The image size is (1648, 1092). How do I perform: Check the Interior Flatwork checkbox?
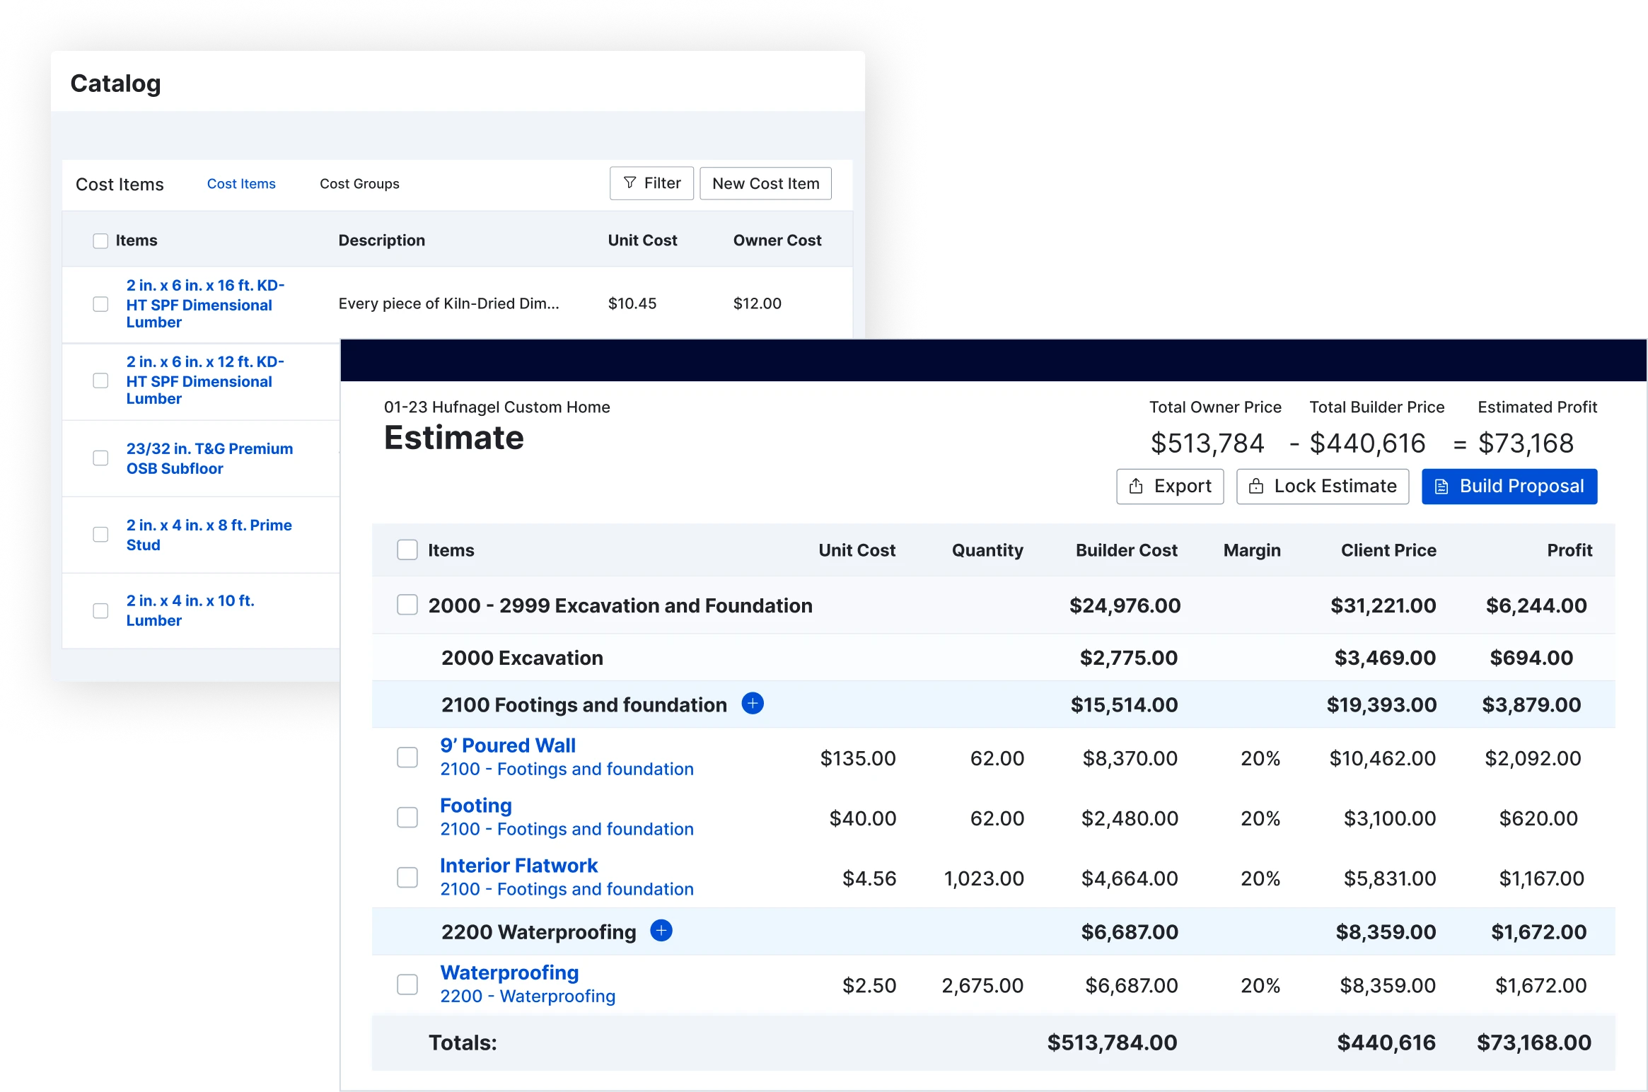(407, 878)
